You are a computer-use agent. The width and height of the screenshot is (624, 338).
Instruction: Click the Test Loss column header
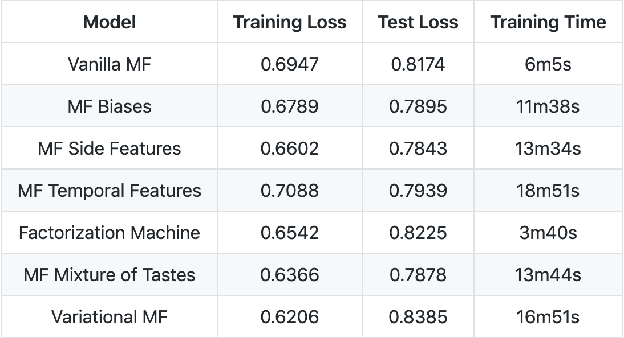(x=418, y=22)
